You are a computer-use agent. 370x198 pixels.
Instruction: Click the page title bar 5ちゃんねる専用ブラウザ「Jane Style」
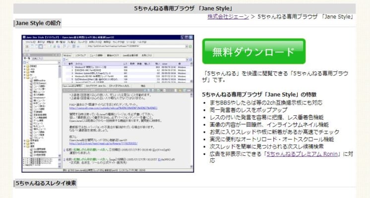tap(185, 8)
